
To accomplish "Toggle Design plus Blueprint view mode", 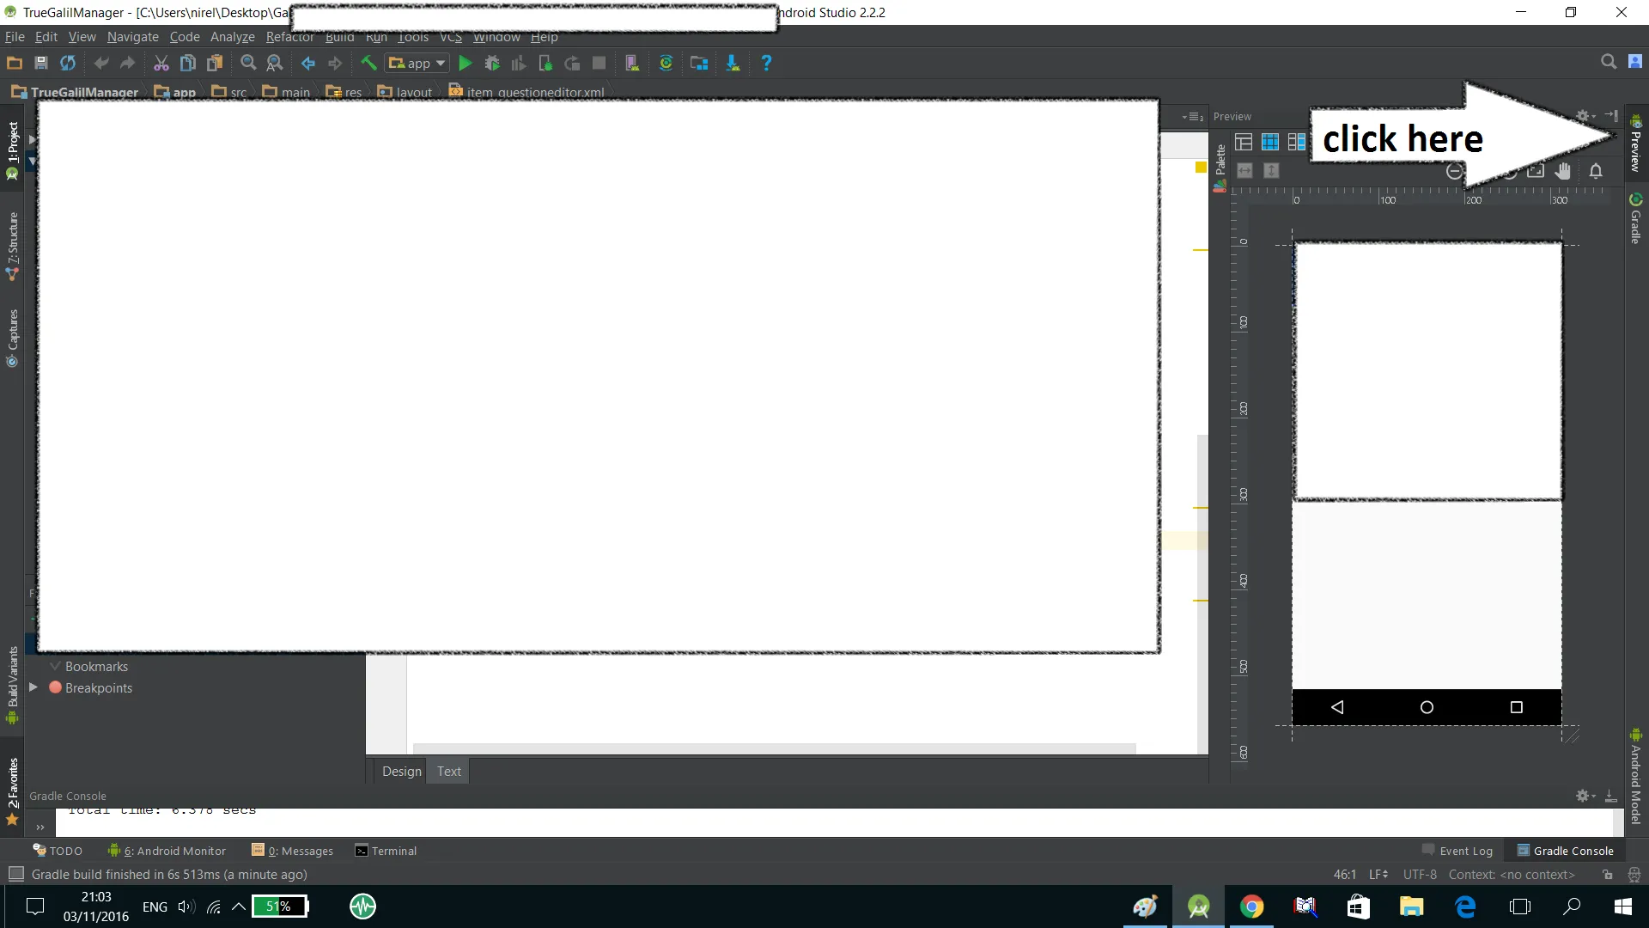I will [1296, 142].
